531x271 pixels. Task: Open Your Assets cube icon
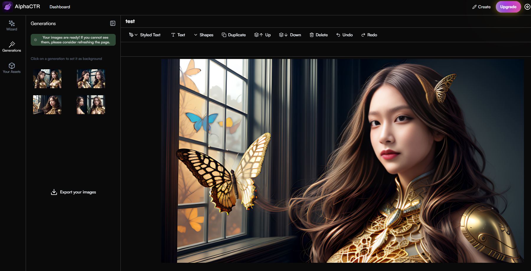pos(12,66)
